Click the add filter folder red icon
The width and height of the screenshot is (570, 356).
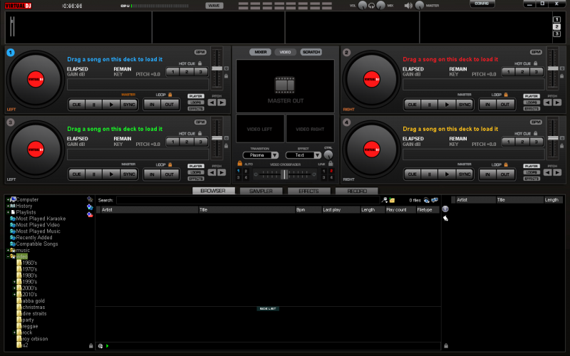click(90, 215)
